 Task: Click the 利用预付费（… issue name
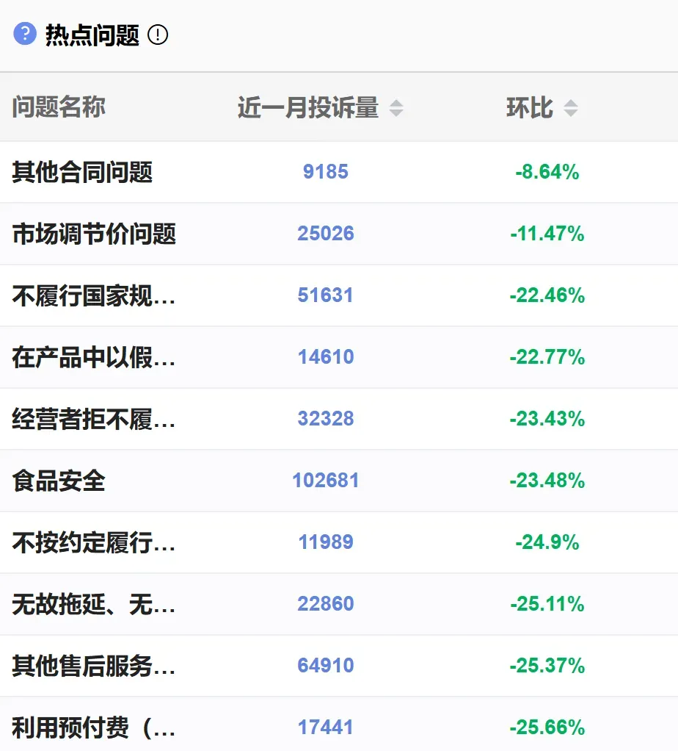[94, 728]
